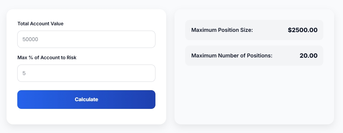
Task: Focus the Max % of Account to Risk field
Action: (x=86, y=73)
